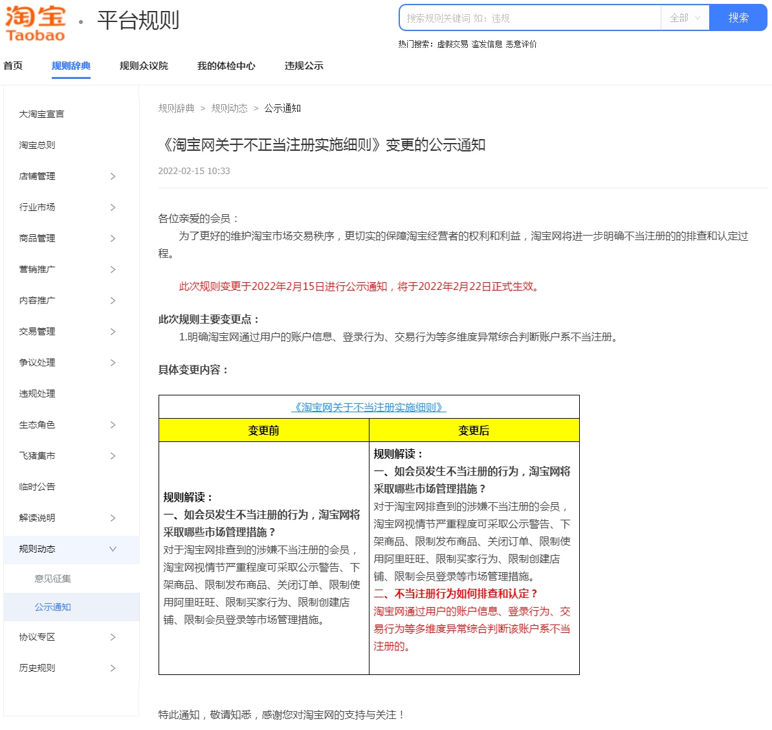This screenshot has height=730, width=772.
Task: Select the 规则辞典 tab
Action: click(71, 65)
